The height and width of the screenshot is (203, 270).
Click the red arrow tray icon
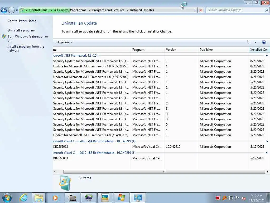218,198
